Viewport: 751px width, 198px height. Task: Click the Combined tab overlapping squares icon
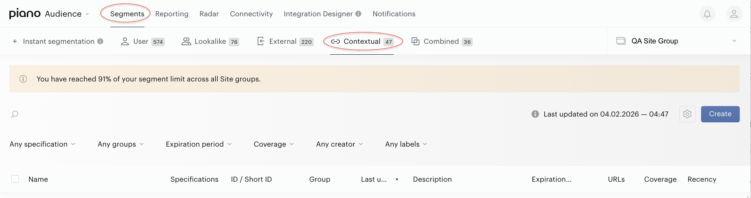[415, 41]
